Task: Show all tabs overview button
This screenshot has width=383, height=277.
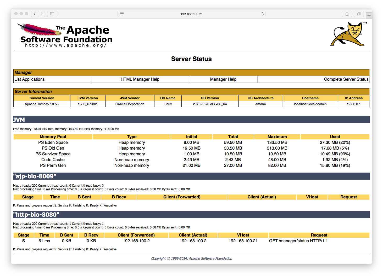Action: [359, 14]
